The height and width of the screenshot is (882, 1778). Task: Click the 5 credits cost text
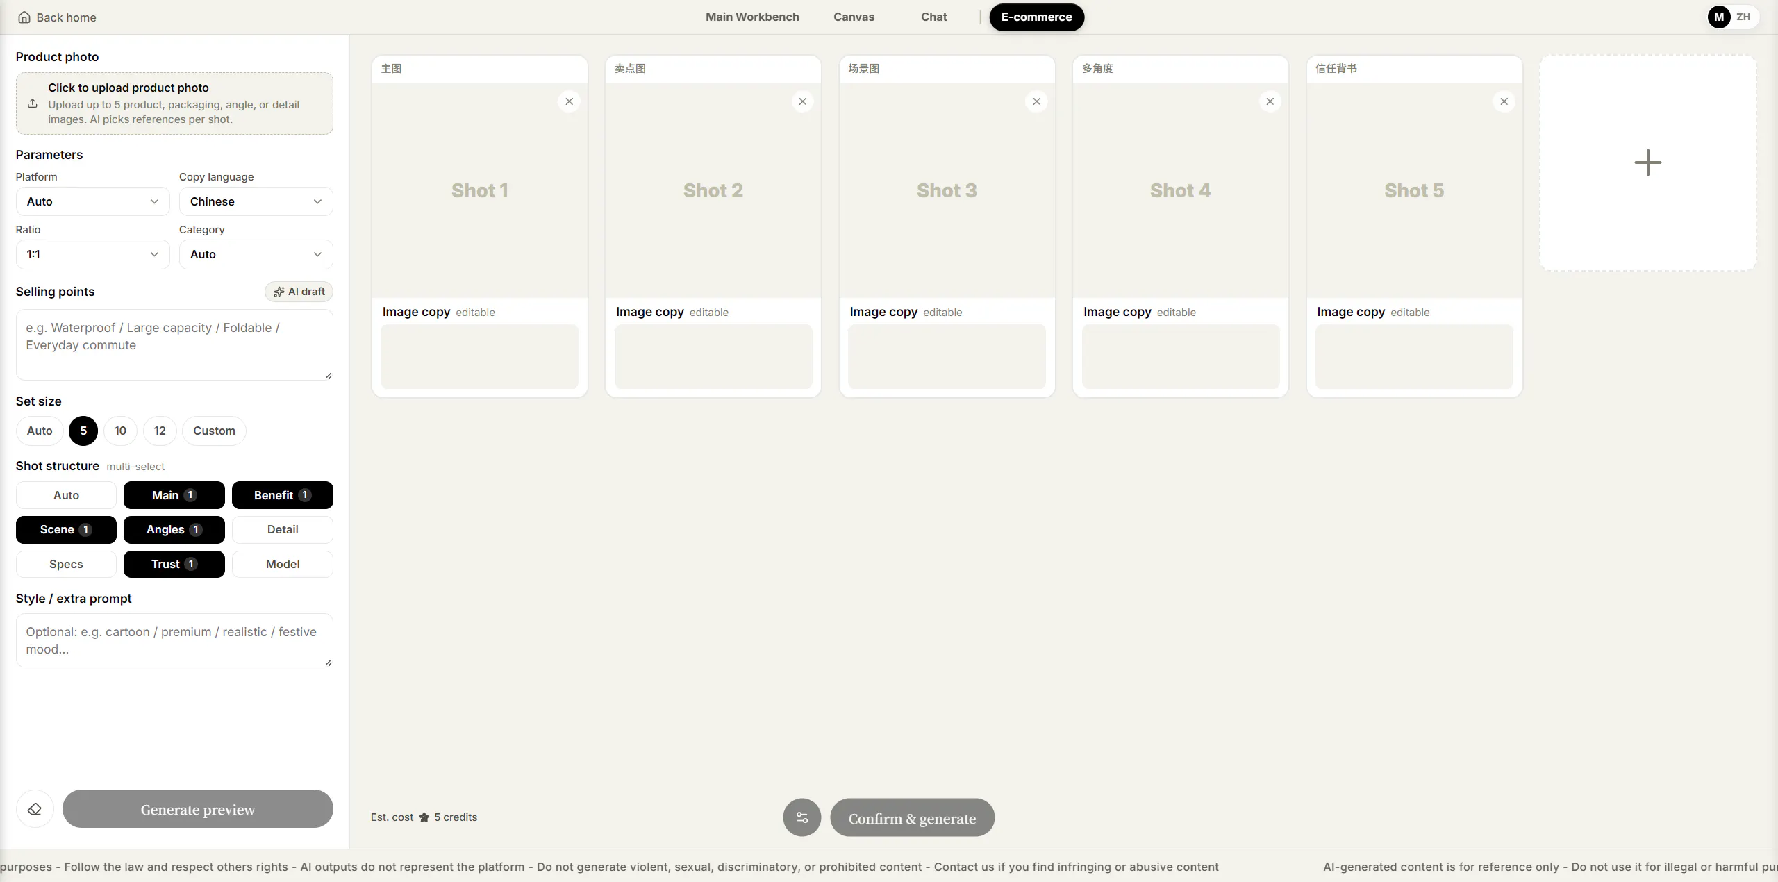(456, 817)
